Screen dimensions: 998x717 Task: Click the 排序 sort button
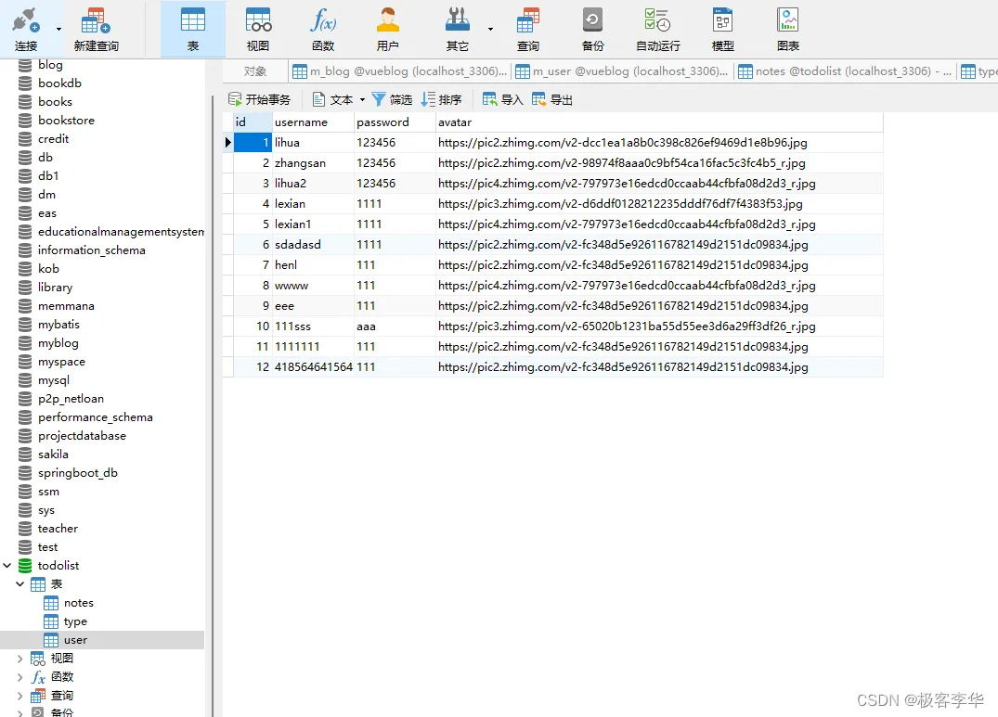coord(441,99)
